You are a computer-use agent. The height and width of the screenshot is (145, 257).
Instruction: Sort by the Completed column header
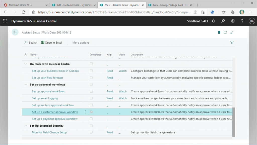click(x=95, y=55)
